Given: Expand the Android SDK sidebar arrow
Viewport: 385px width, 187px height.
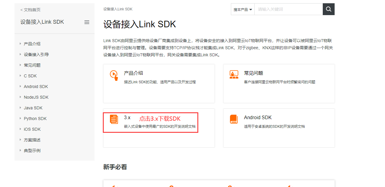Looking at the screenshot, I should pyautogui.click(x=20, y=86).
